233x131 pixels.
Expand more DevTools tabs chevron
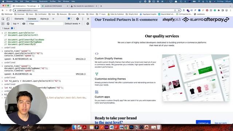coord(53,19)
